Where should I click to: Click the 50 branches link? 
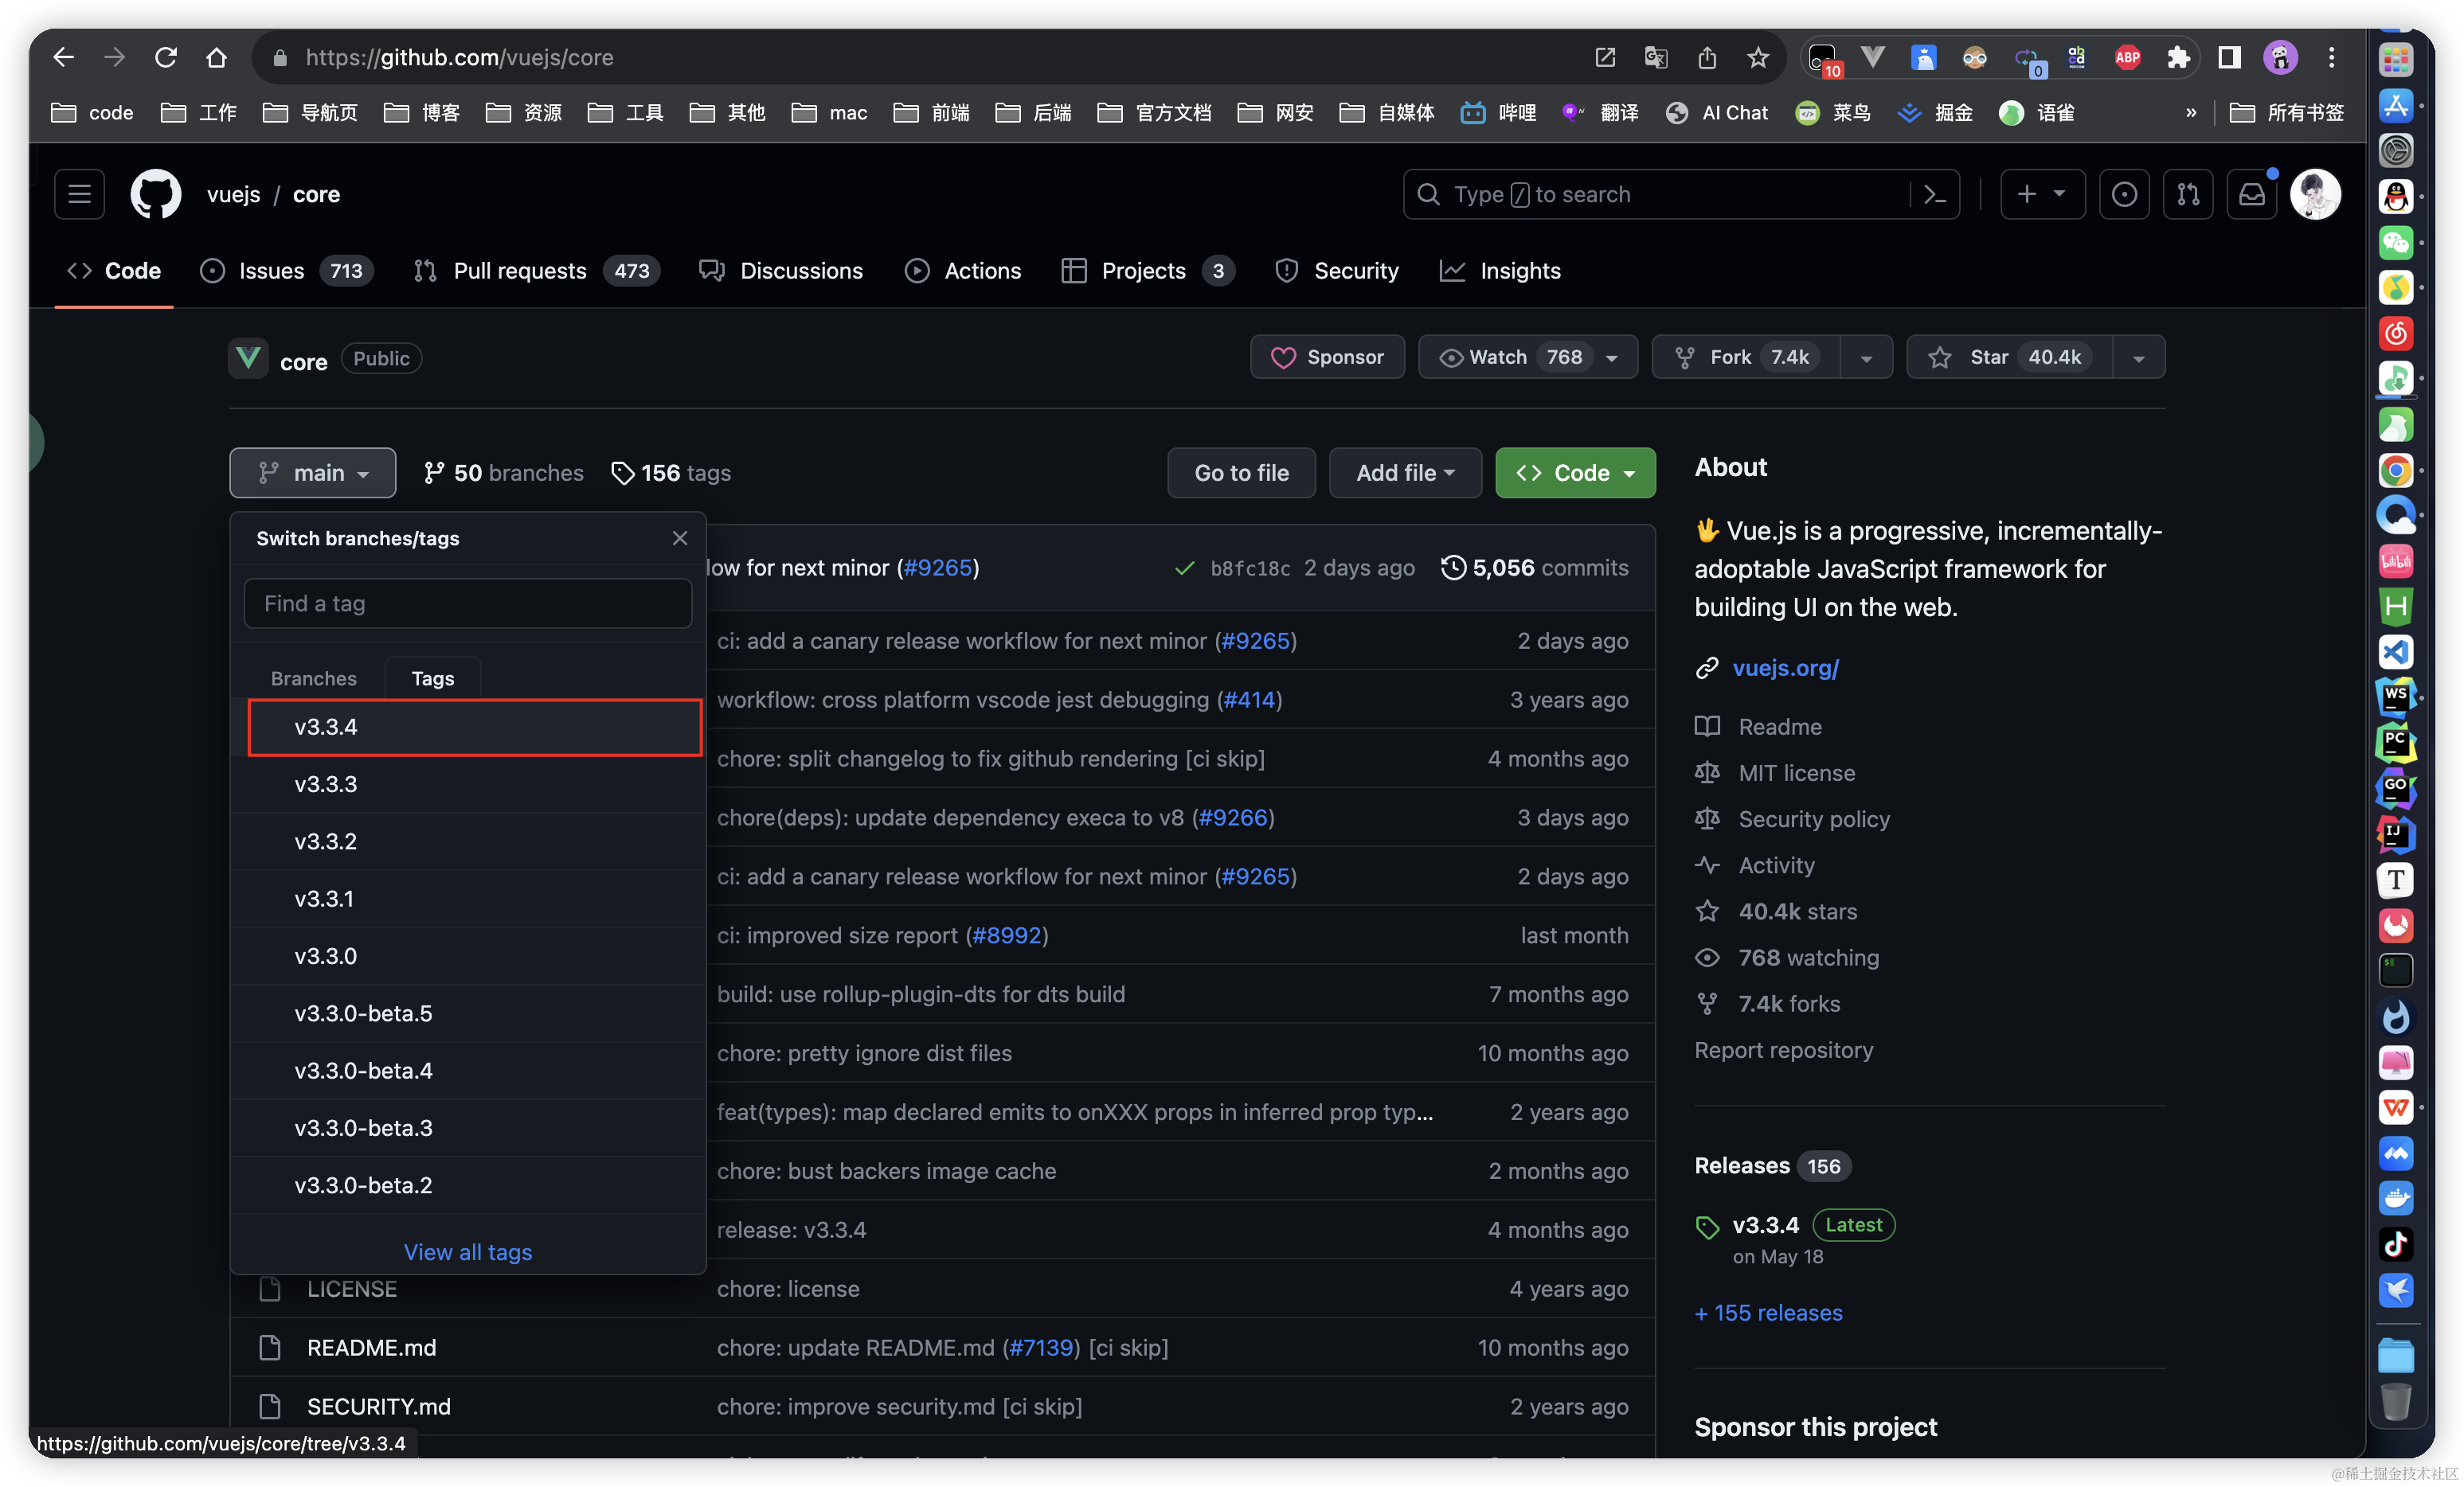[504, 473]
